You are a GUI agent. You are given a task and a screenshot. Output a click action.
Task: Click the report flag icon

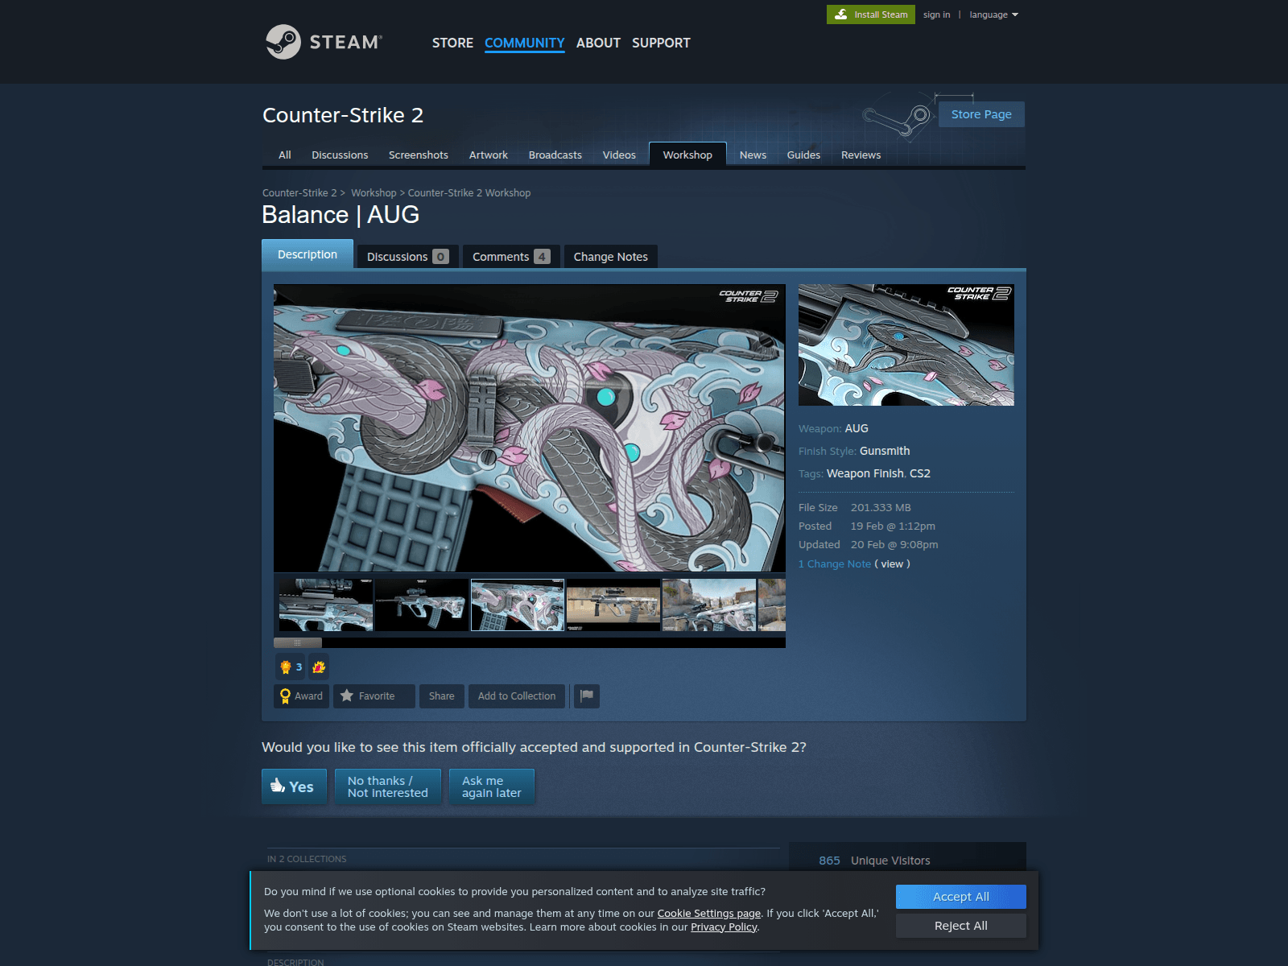pos(587,696)
